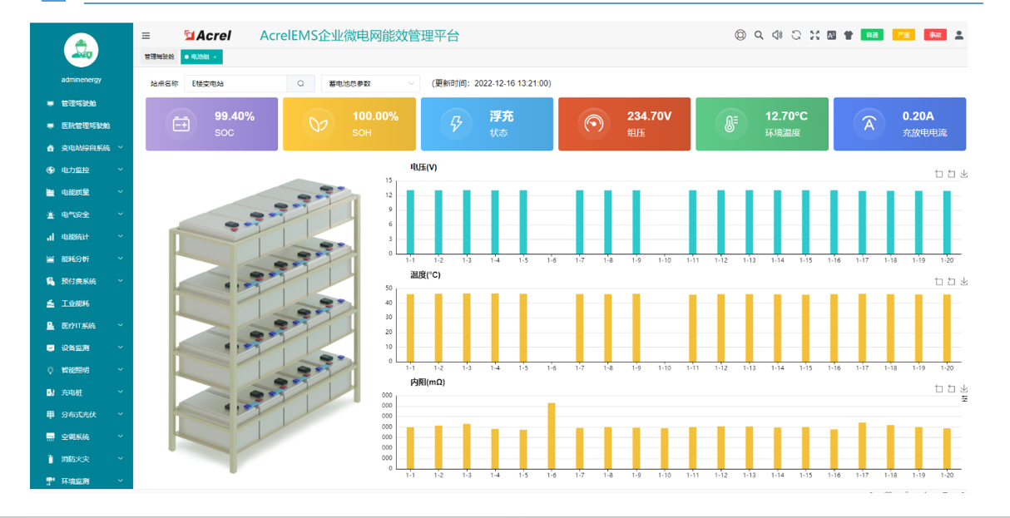Expand the 变电站综自系统 sidebar menu
This screenshot has height=518, width=1010.
(x=82, y=148)
